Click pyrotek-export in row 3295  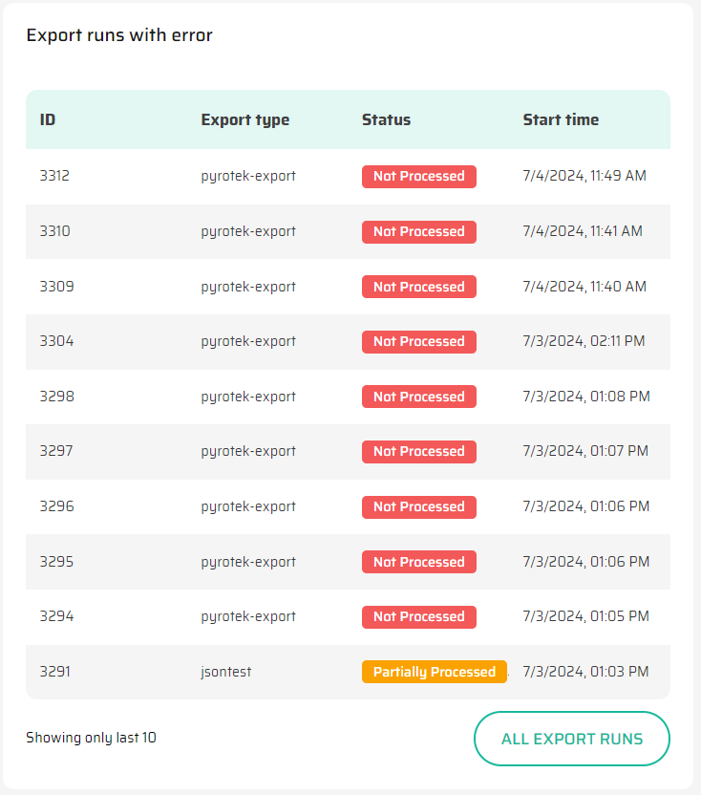[248, 562]
